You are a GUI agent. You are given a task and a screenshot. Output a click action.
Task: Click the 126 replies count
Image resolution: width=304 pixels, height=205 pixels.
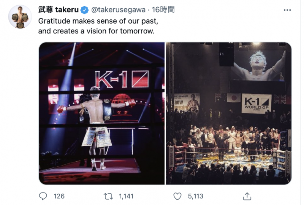click(x=59, y=196)
